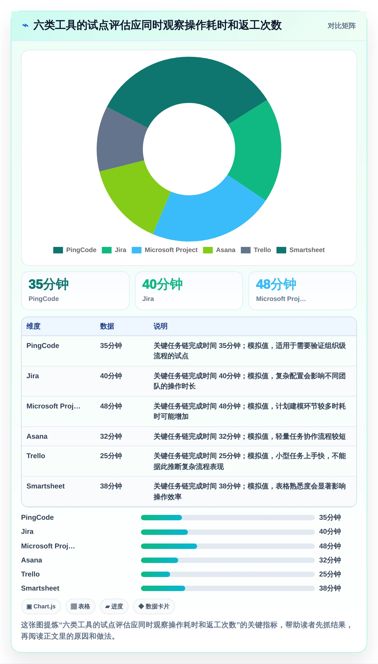Image resolution: width=378 pixels, height=664 pixels.
Task: Click the Jira progress bar
Action: [x=228, y=532]
